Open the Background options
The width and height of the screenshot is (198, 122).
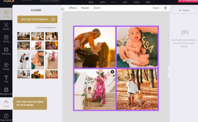click(x=6, y=91)
